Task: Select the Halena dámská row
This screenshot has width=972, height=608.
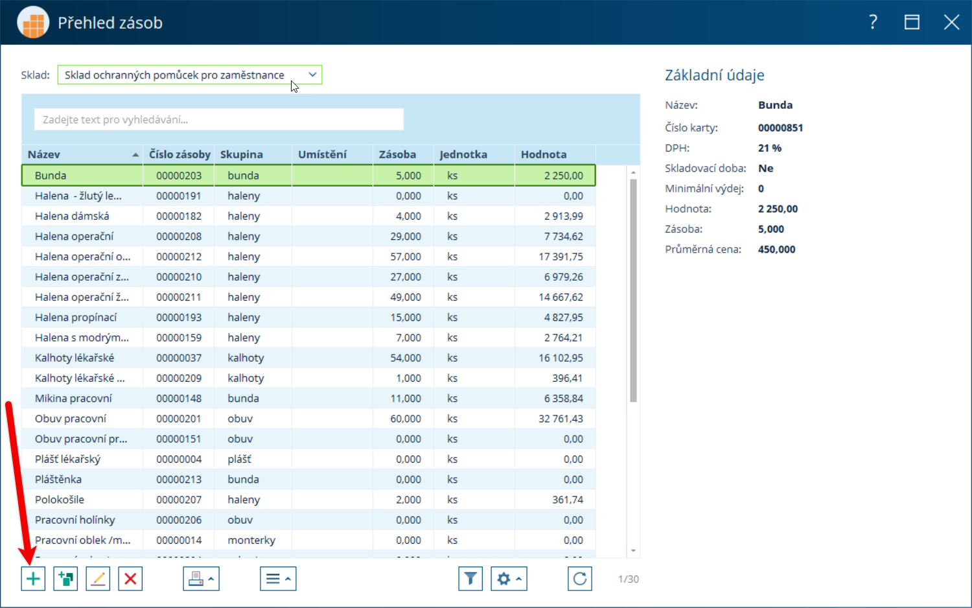Action: (308, 216)
